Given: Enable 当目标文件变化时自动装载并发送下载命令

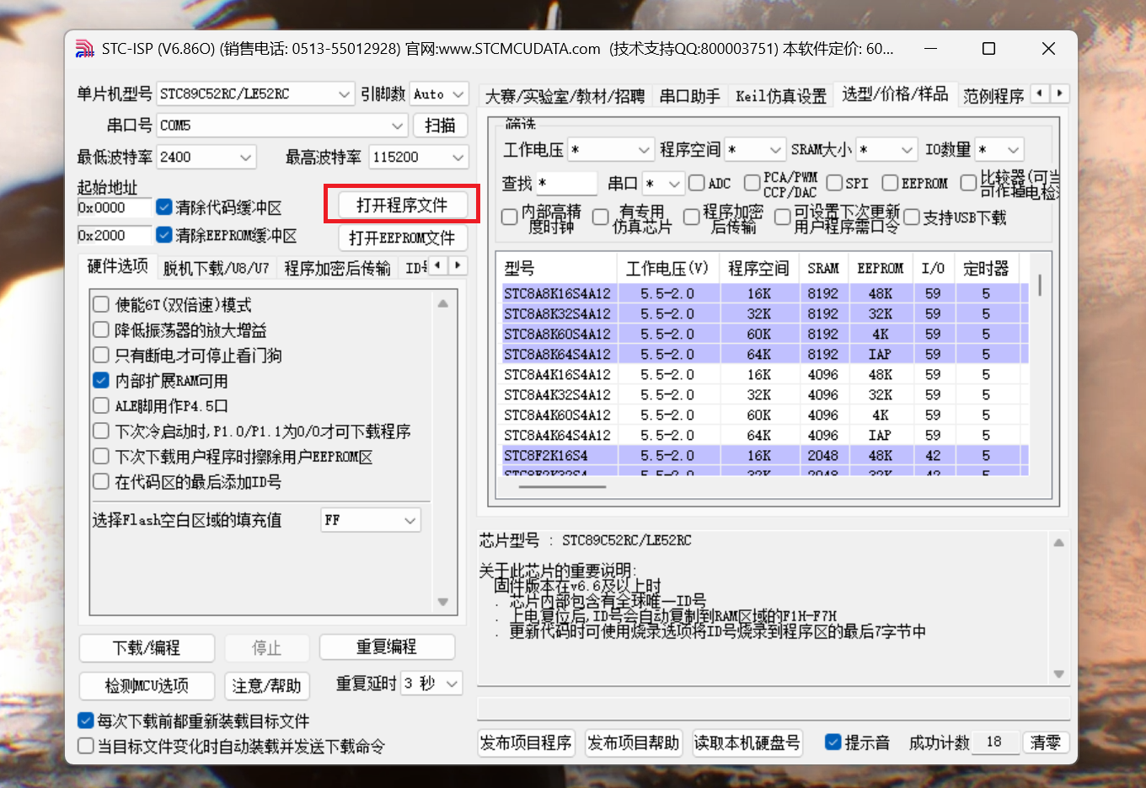Looking at the screenshot, I should tap(85, 746).
